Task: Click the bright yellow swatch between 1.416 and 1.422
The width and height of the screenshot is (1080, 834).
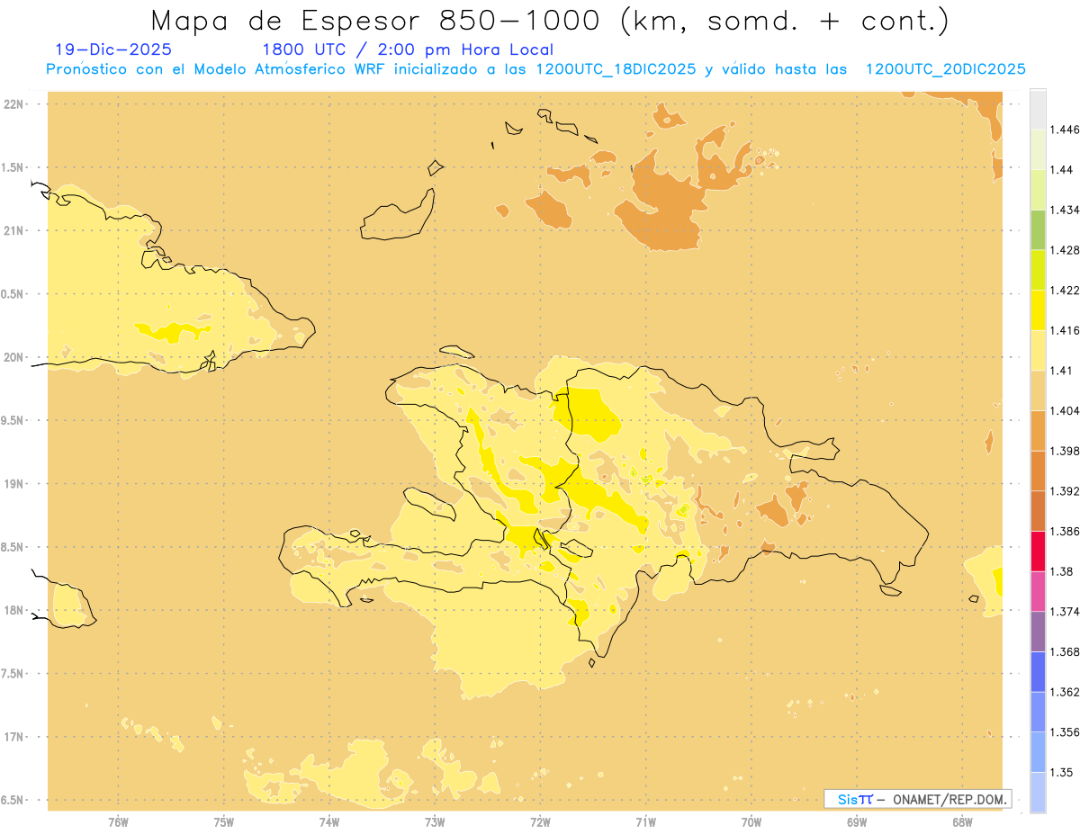Action: click(1038, 310)
